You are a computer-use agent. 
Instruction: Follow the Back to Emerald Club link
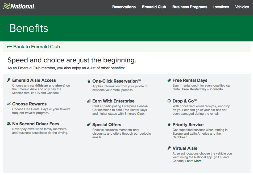click(37, 47)
